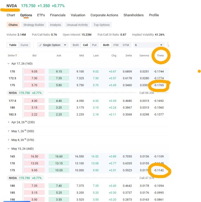Open Top Options view
This screenshot has height=202, width=201.
102,25
